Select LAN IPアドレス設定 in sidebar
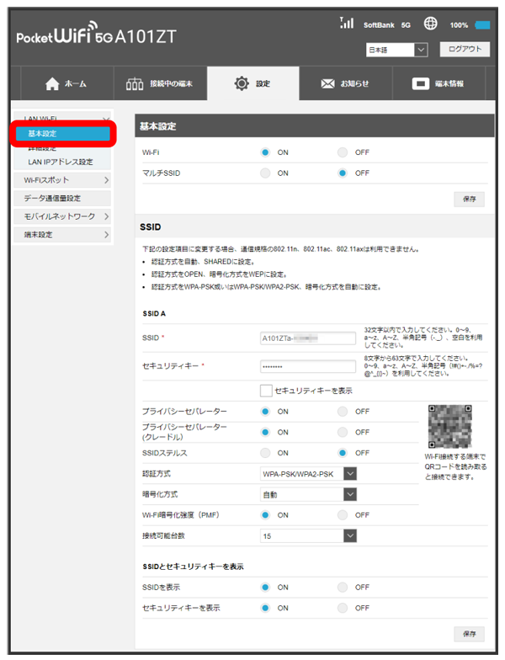The height and width of the screenshot is (660, 505). point(61,162)
